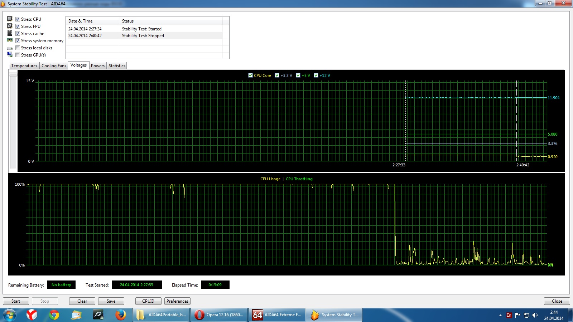Click the Stop button
Viewport: 573px width, 322px height.
[x=45, y=301]
